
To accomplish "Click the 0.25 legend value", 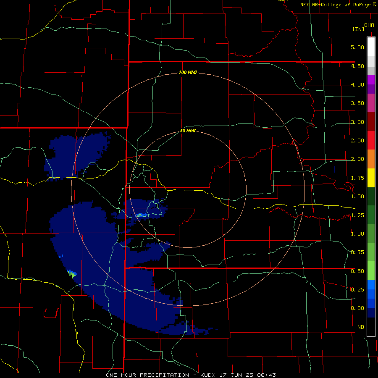I will [x=357, y=290].
